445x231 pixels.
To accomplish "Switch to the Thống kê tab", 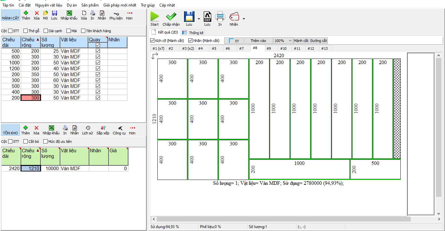I will tap(193, 33).
